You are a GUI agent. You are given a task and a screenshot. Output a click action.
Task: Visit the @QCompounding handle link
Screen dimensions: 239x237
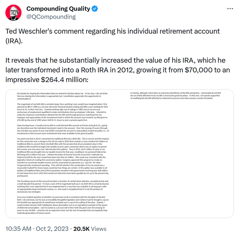(x=51, y=16)
